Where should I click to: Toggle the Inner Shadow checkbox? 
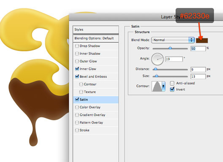point(77,54)
